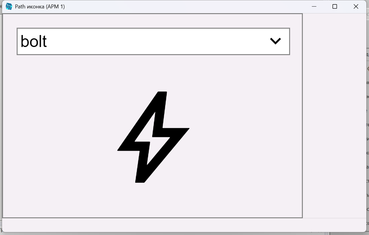Maximize the Path иконка window
This screenshot has height=235, width=369.
tap(335, 7)
